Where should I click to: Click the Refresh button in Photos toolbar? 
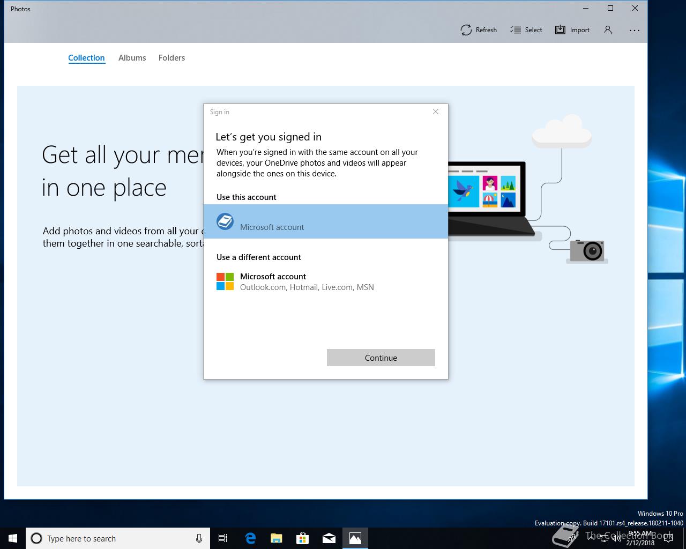coord(479,30)
